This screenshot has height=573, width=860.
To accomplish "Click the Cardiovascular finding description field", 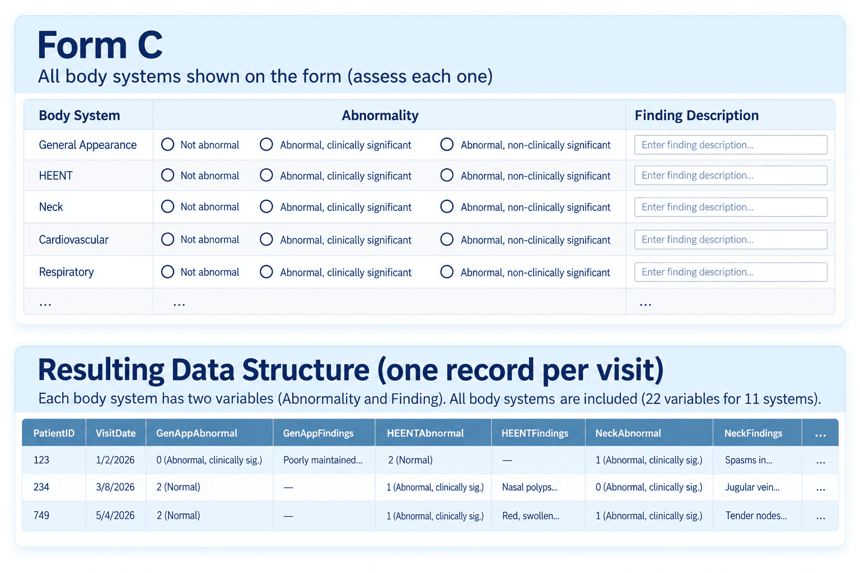I will tap(731, 239).
